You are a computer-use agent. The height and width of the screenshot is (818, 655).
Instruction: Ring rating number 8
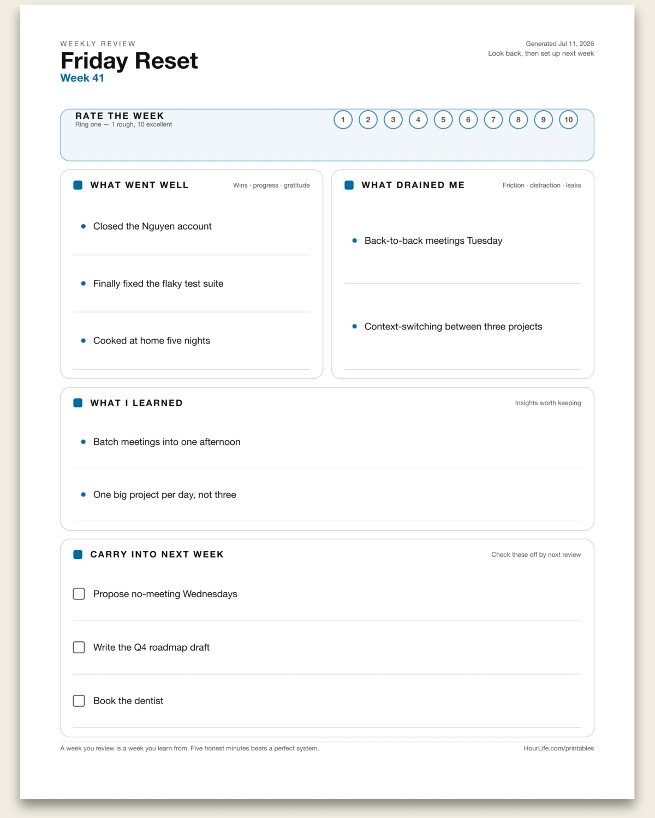[x=519, y=119]
